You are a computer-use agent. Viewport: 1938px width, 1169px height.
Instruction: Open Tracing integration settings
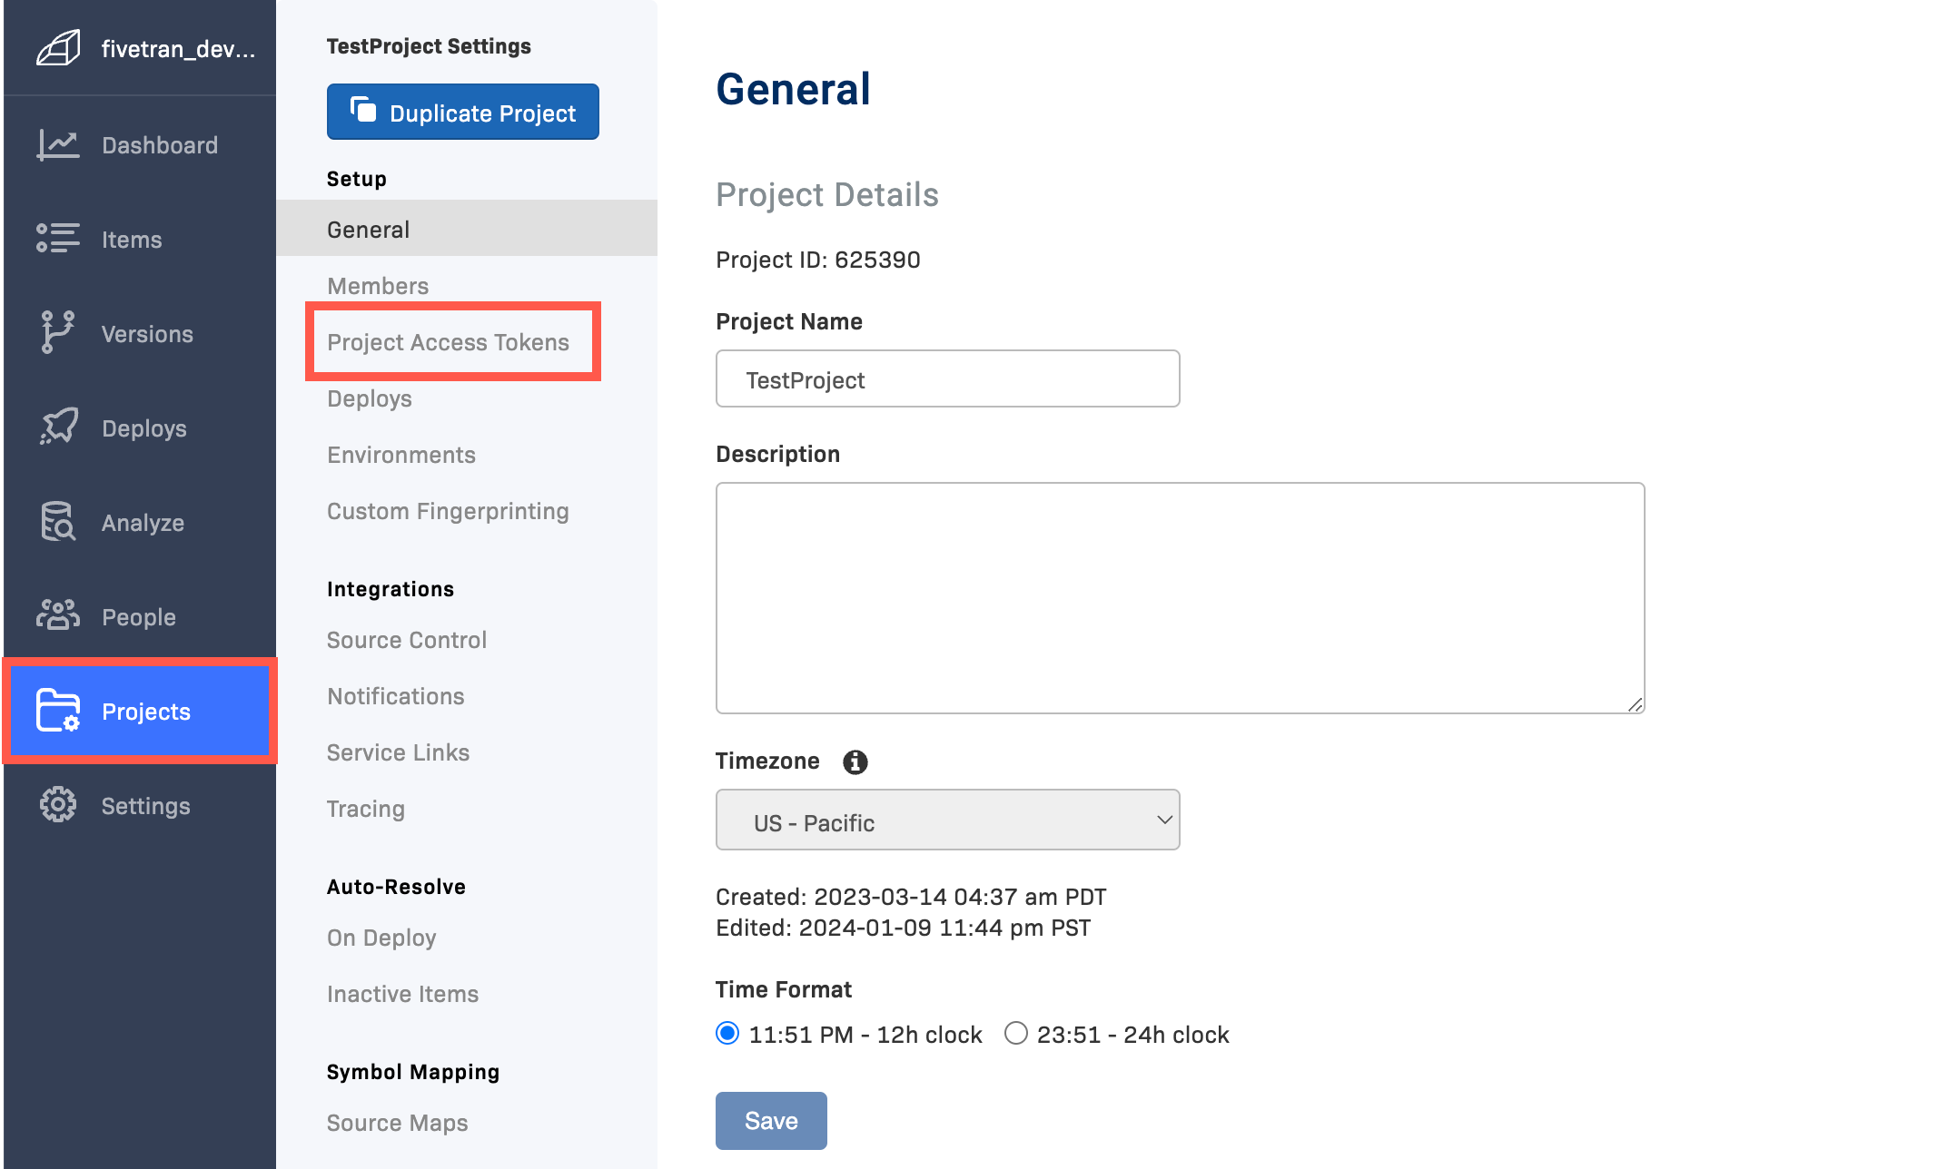tap(366, 809)
